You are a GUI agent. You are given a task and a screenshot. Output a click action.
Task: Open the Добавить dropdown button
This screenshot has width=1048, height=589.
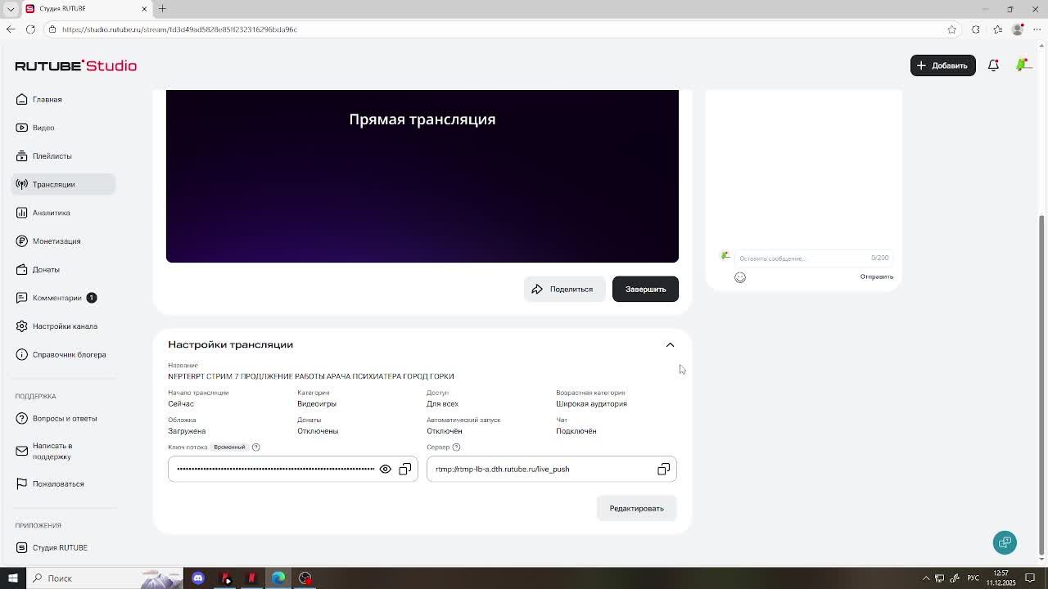pyautogui.click(x=942, y=65)
